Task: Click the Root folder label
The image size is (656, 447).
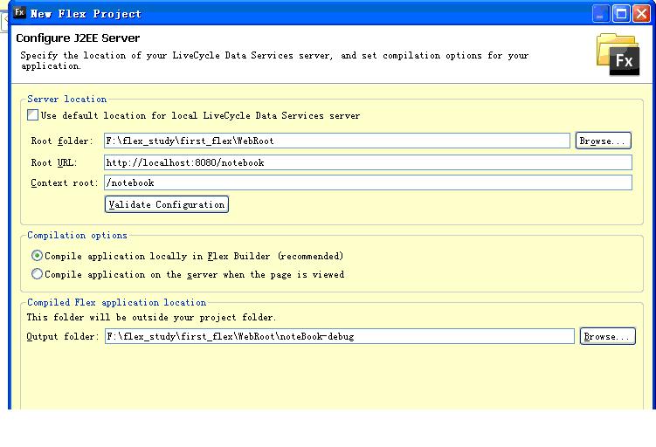Action: [x=62, y=141]
